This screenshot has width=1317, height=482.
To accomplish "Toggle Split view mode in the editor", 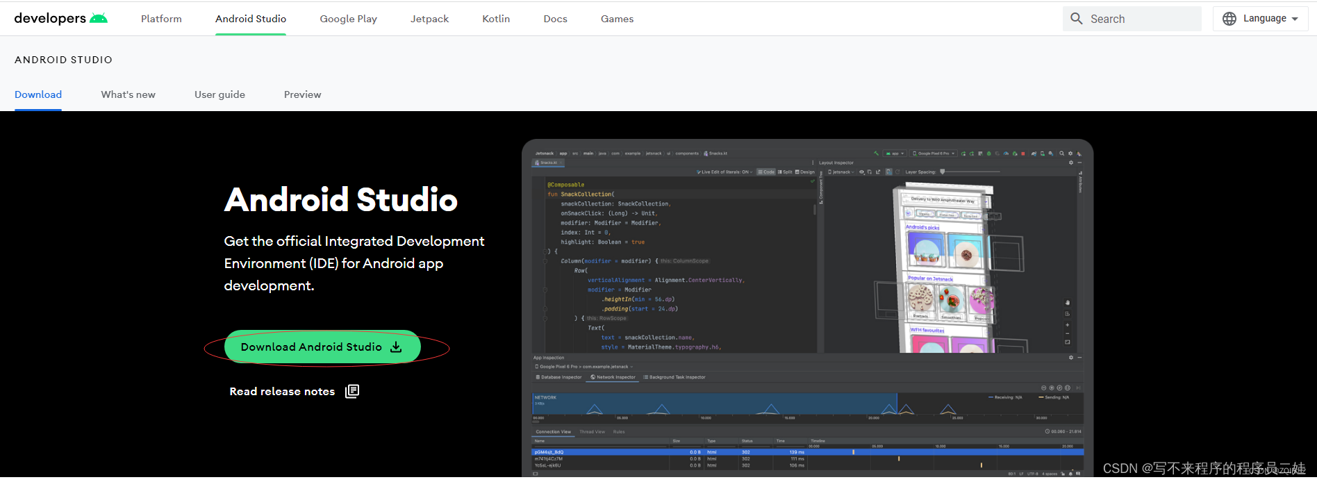I will [785, 172].
